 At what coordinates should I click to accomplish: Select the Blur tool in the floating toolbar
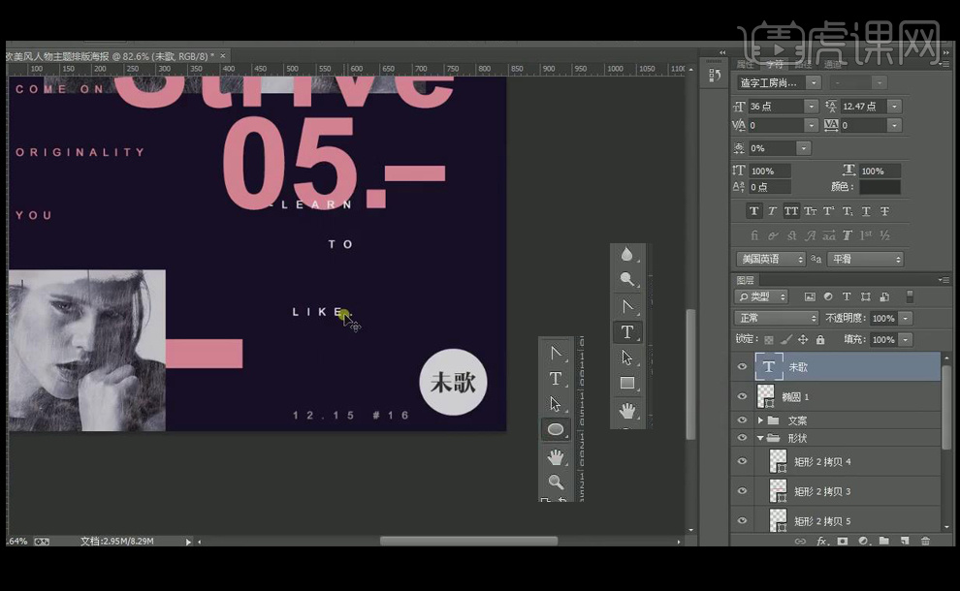(x=626, y=254)
